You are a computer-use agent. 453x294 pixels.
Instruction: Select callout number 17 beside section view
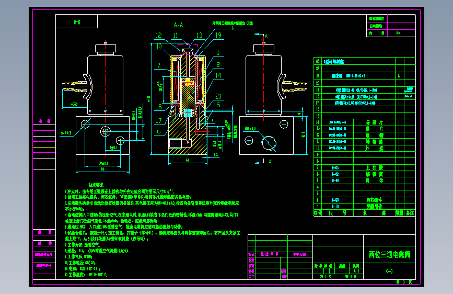pyautogui.click(x=159, y=120)
